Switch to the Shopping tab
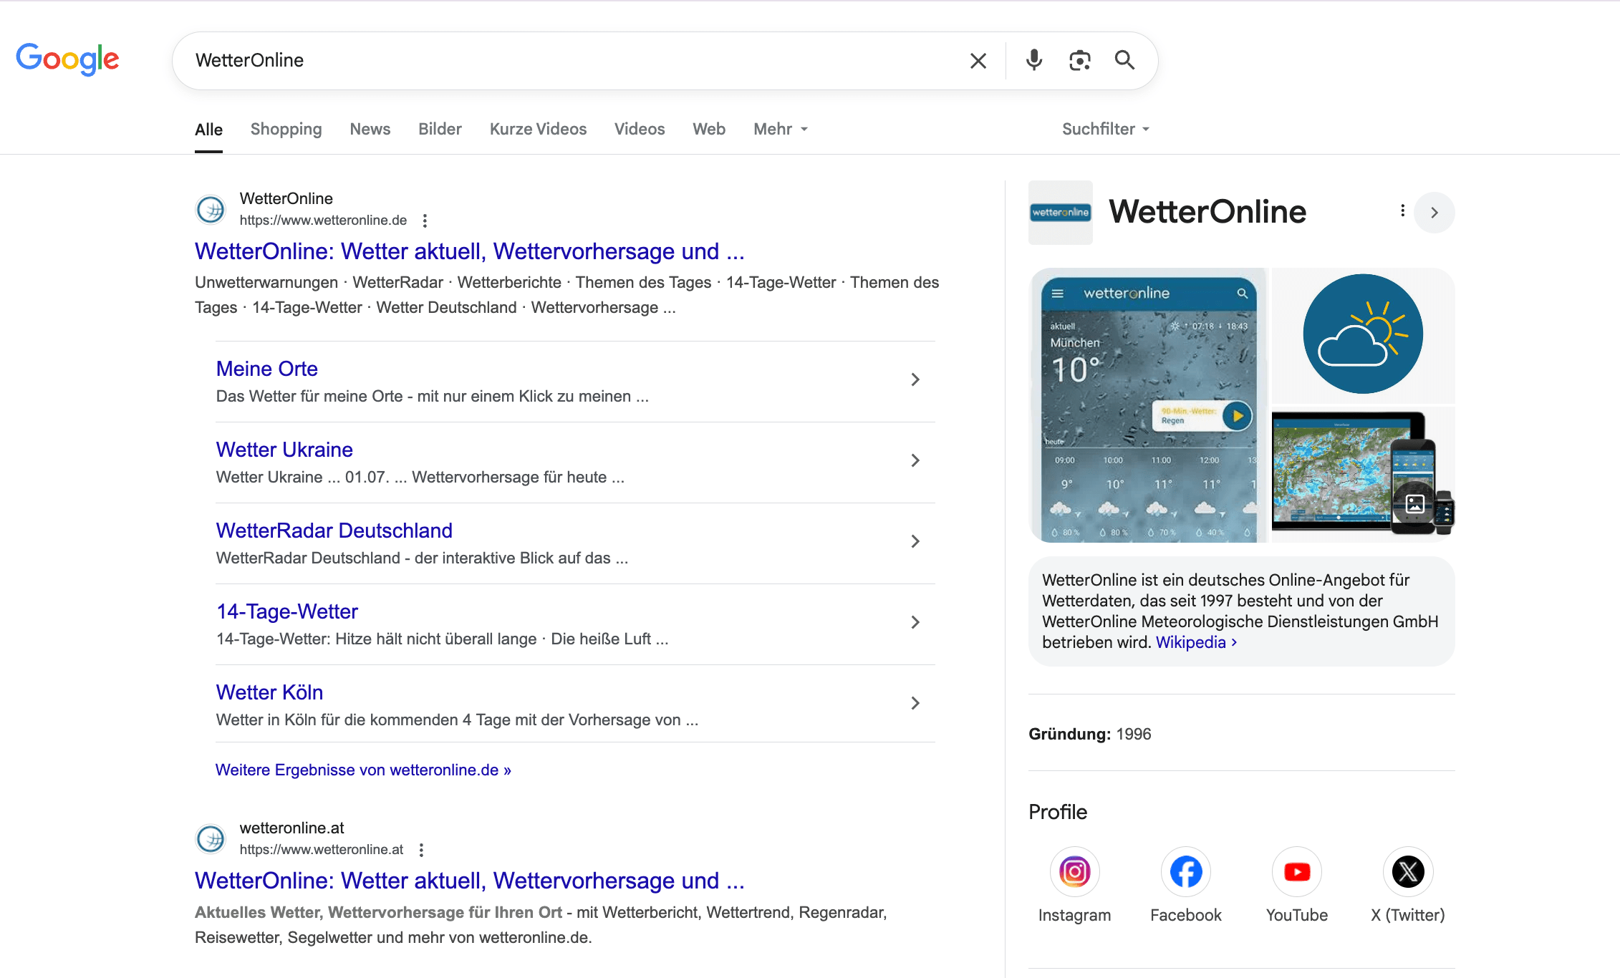Image resolution: width=1620 pixels, height=978 pixels. click(x=286, y=129)
